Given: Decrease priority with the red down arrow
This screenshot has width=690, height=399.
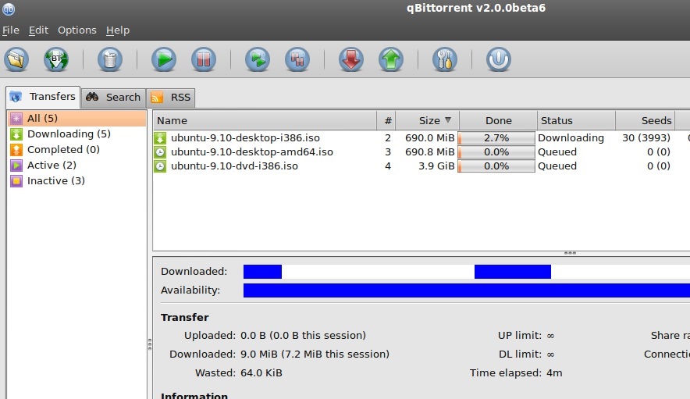Looking at the screenshot, I should point(350,59).
